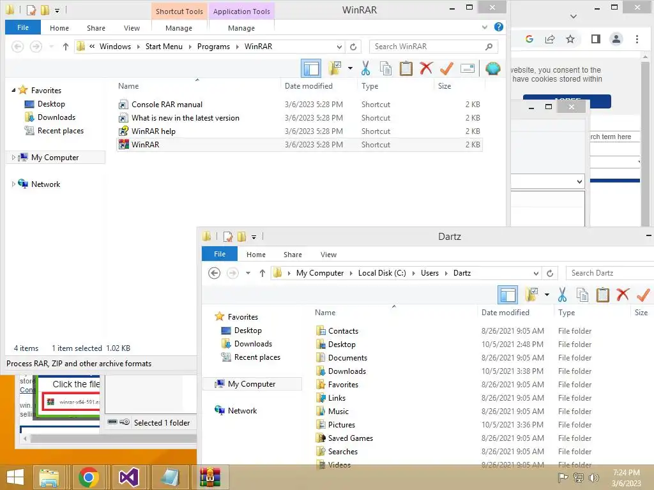
Task: Collapse Favorites tree in WinRAR window
Action: [x=13, y=91]
